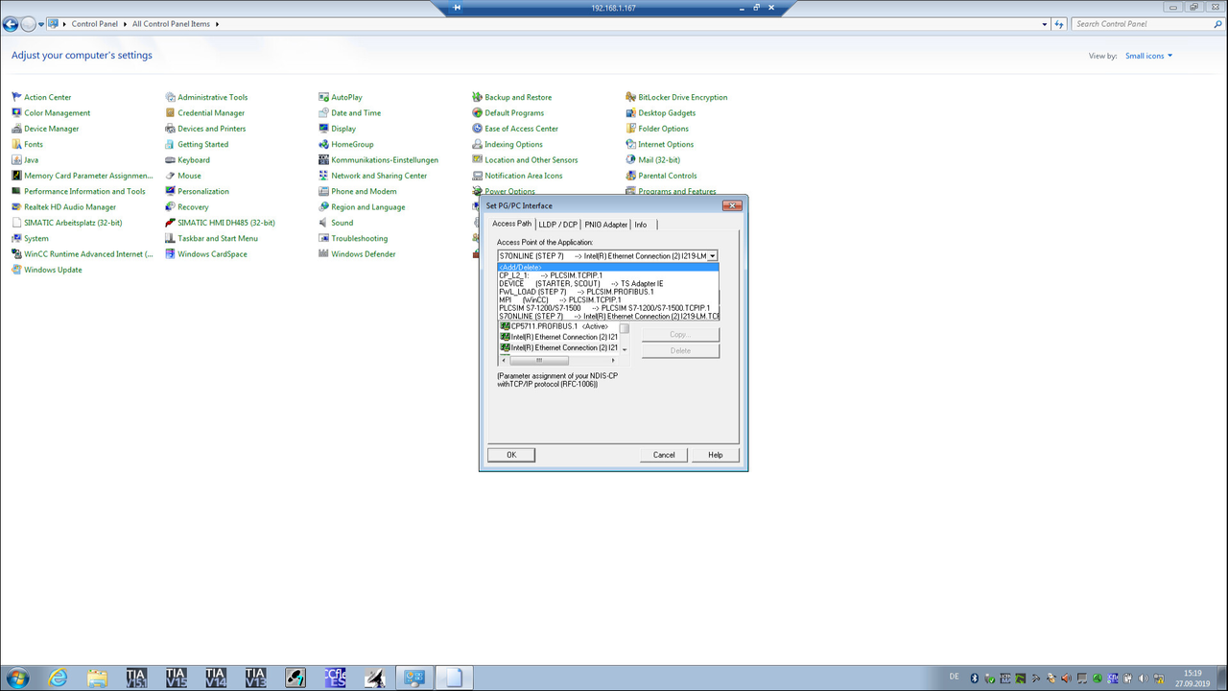Click the clock showing 15:19
This screenshot has width=1228, height=691.
pos(1193,673)
